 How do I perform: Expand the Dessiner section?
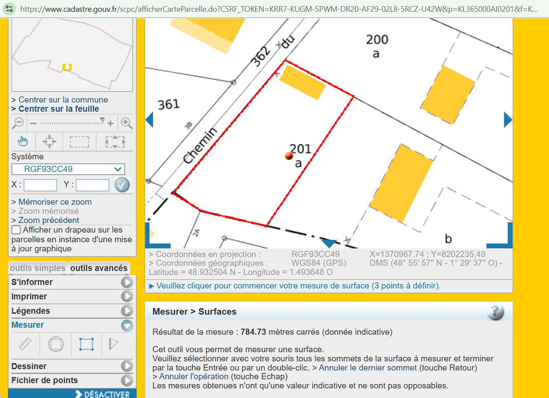click(126, 366)
